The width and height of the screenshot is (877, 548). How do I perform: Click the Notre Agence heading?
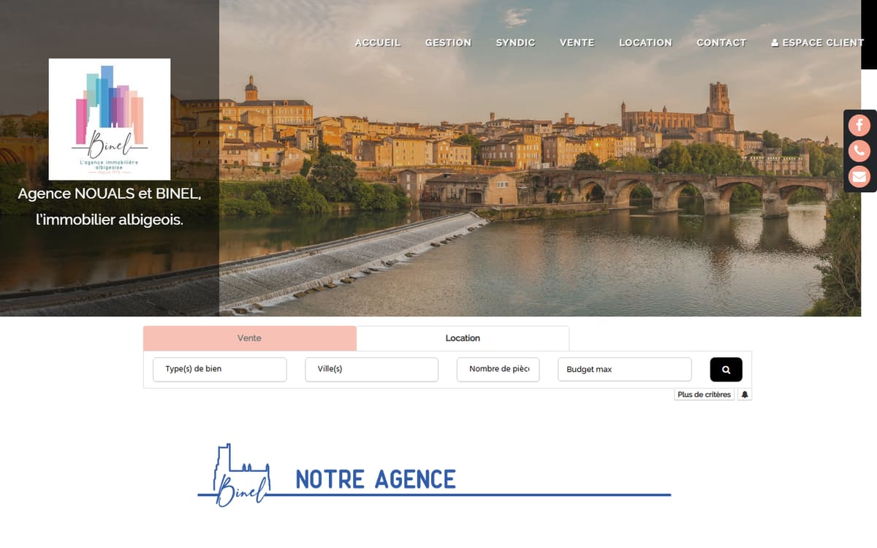click(x=376, y=479)
